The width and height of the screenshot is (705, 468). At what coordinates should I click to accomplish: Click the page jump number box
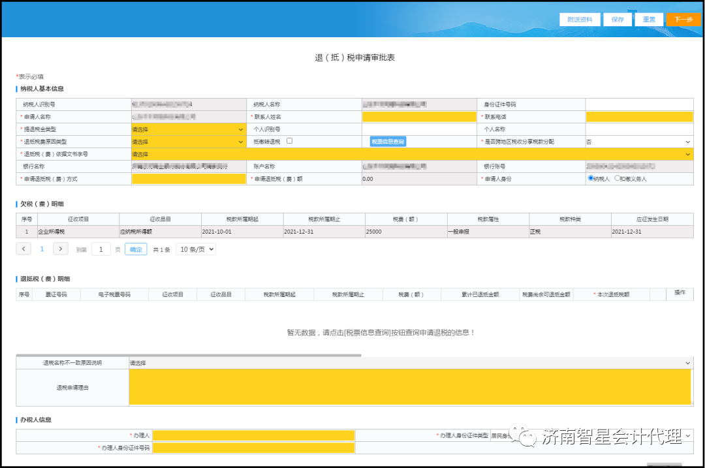pyautogui.click(x=101, y=249)
